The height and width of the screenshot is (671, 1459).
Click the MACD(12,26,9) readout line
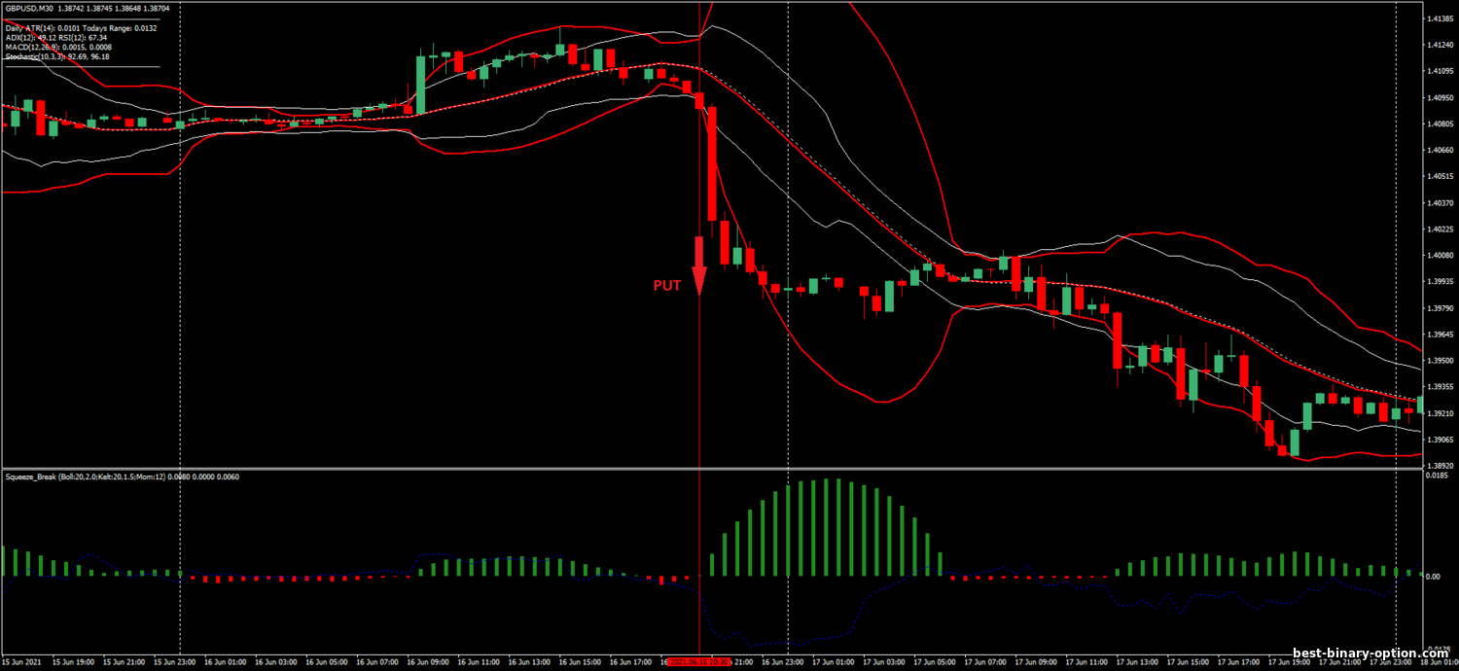[x=58, y=48]
